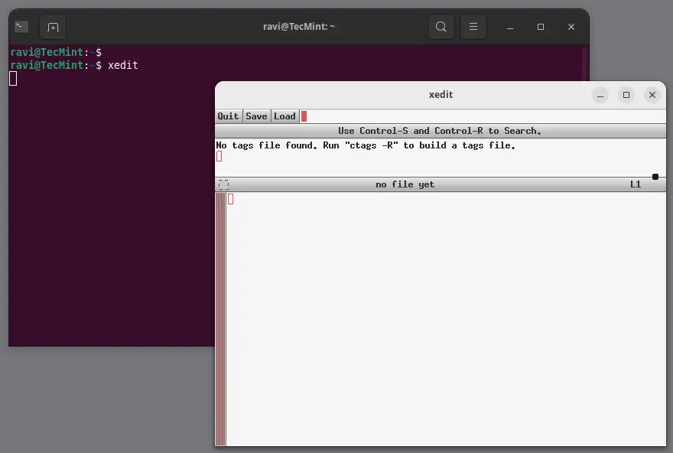
Task: Click the red cursor block in xedit's edit area
Action: pos(230,199)
